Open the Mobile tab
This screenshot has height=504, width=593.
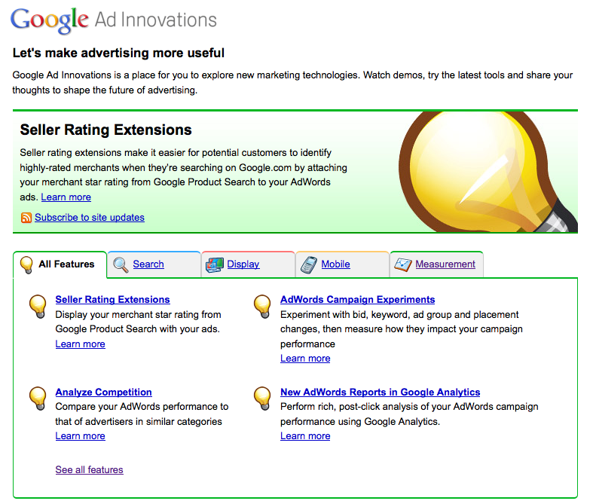click(335, 264)
